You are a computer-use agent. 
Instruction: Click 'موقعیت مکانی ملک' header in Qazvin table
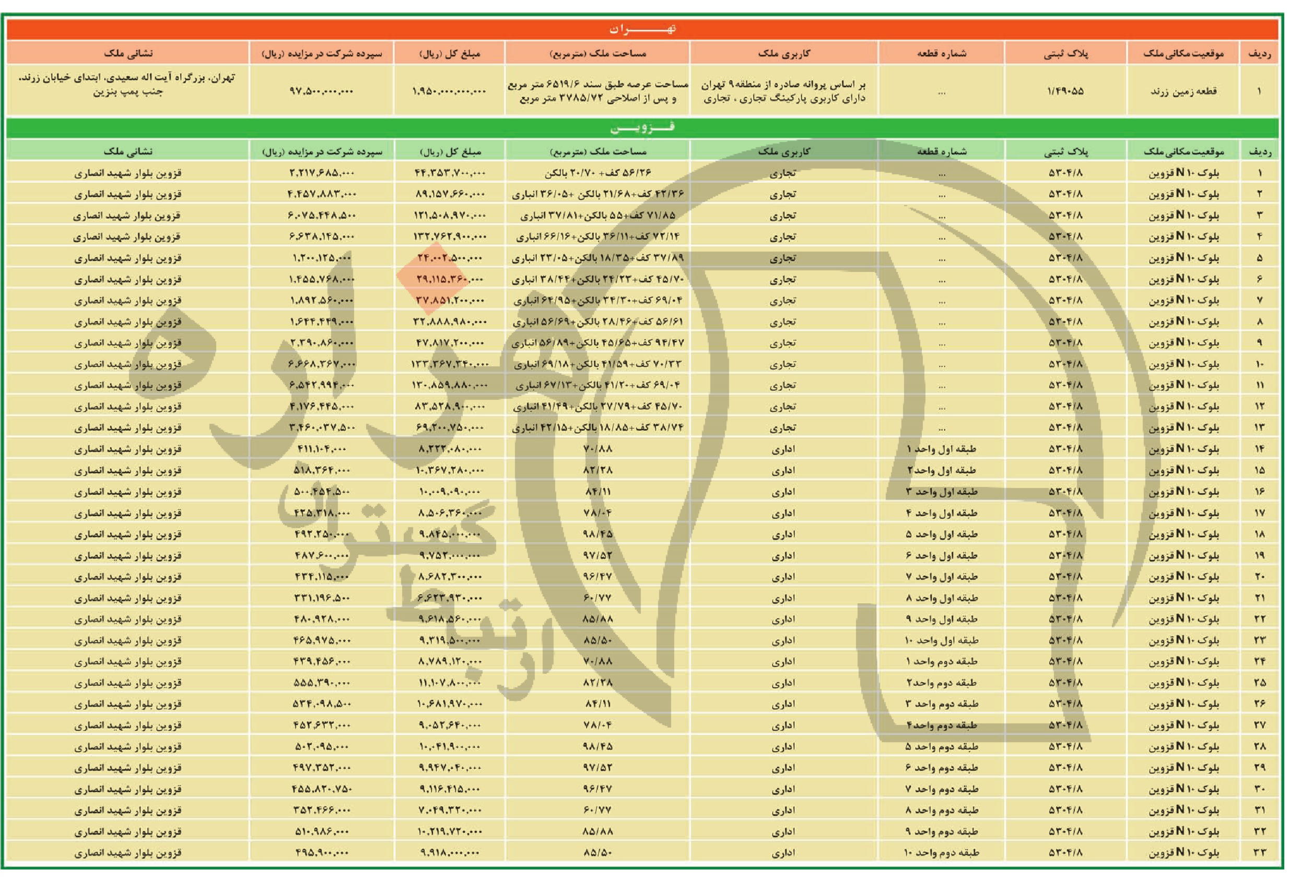tap(1183, 151)
